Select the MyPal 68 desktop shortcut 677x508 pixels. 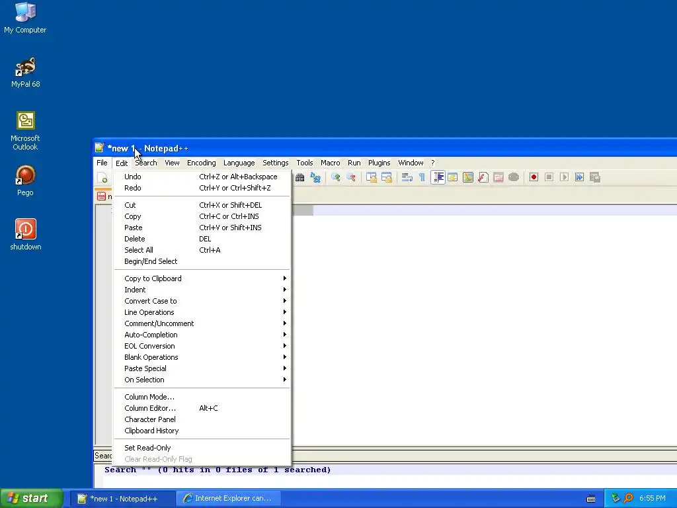pos(25,72)
